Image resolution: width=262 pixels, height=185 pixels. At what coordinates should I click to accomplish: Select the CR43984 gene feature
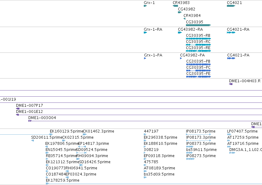(x=184, y=19)
